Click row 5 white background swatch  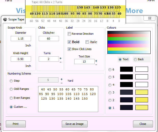coord(142,77)
